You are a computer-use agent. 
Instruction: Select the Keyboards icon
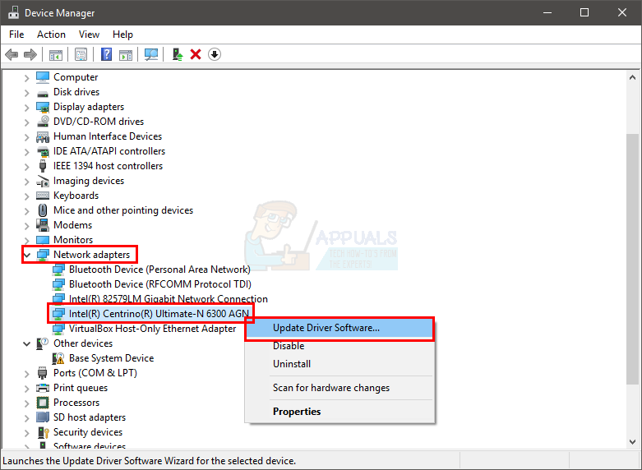point(43,196)
